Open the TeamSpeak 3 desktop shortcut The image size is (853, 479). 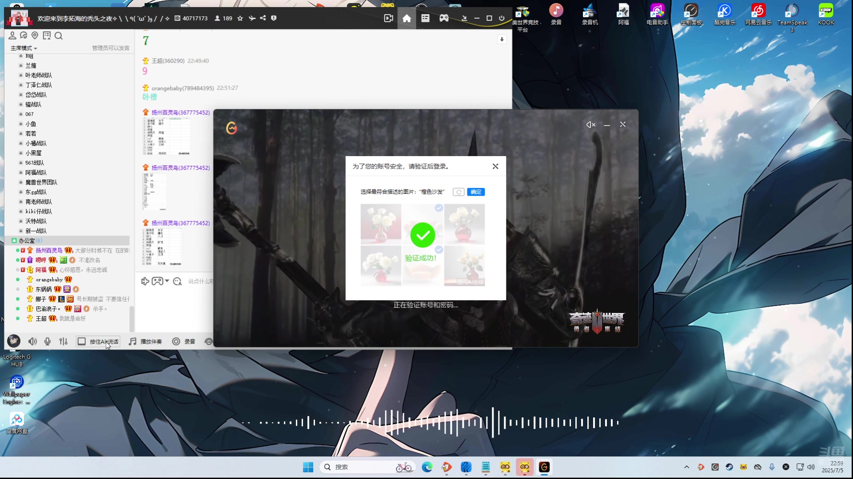click(x=792, y=17)
